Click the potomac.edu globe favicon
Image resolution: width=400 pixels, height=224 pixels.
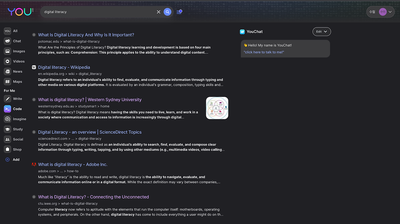coord(34,35)
